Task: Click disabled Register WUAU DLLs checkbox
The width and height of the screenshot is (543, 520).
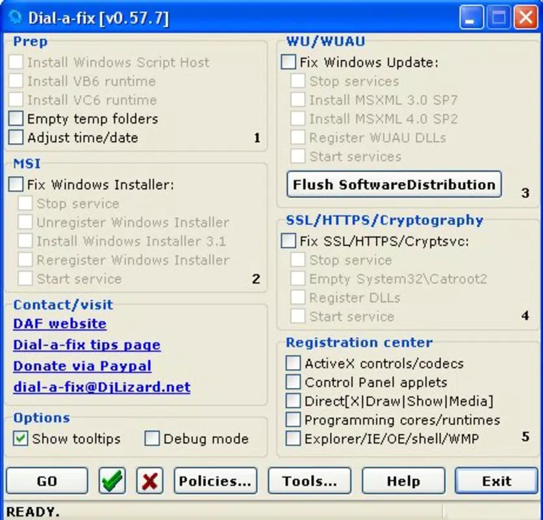Action: point(298,137)
